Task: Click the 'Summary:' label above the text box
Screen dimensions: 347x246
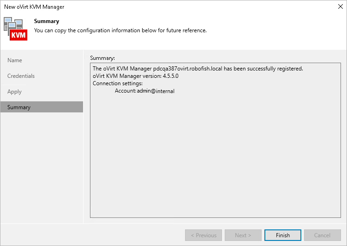Action: pyautogui.click(x=102, y=58)
